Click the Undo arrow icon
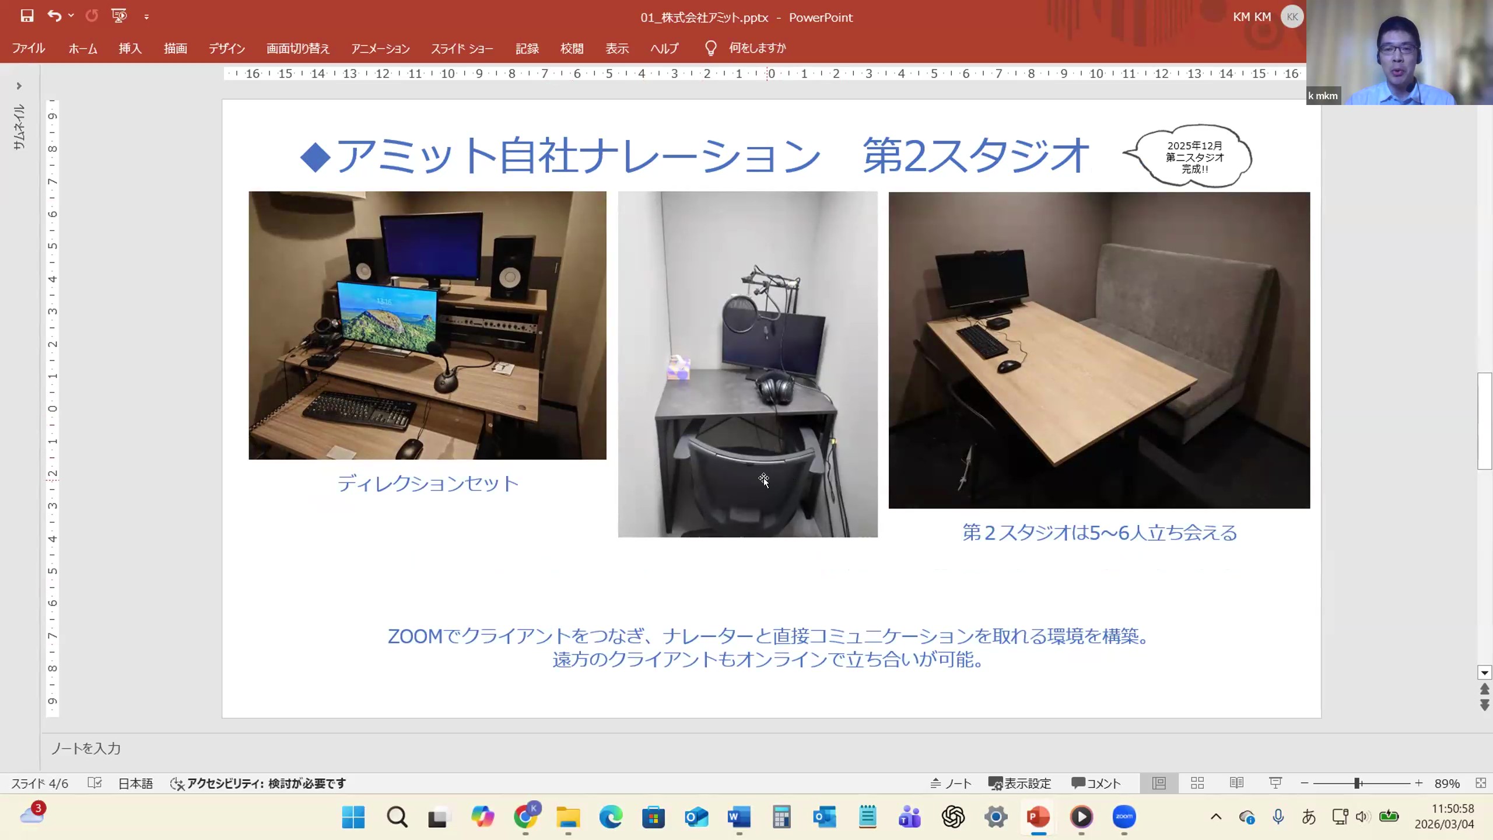Viewport: 1493px width, 840px height. tap(54, 16)
